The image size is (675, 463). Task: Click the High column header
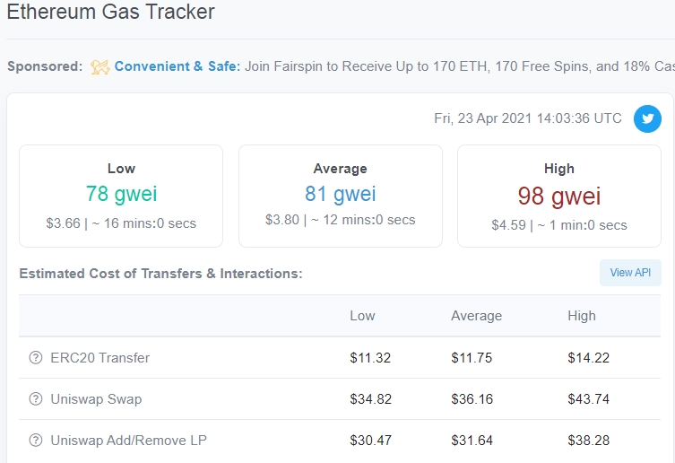(581, 316)
